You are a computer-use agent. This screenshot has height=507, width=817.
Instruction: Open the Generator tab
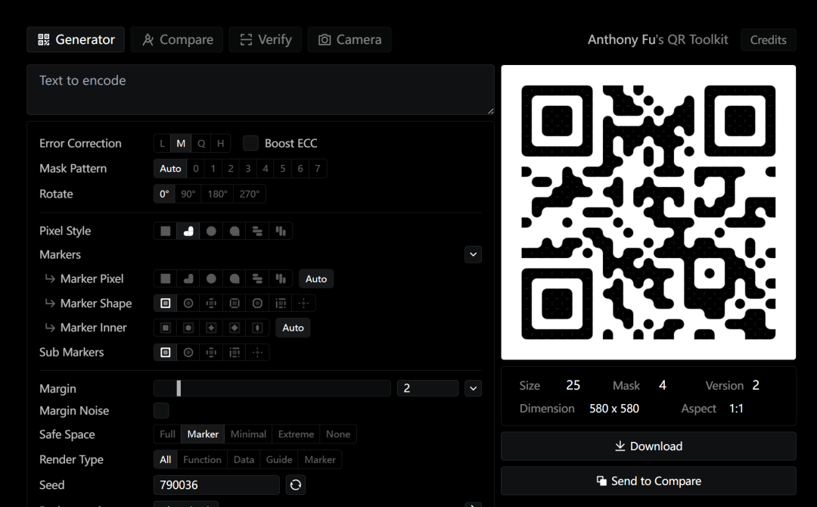tap(76, 39)
